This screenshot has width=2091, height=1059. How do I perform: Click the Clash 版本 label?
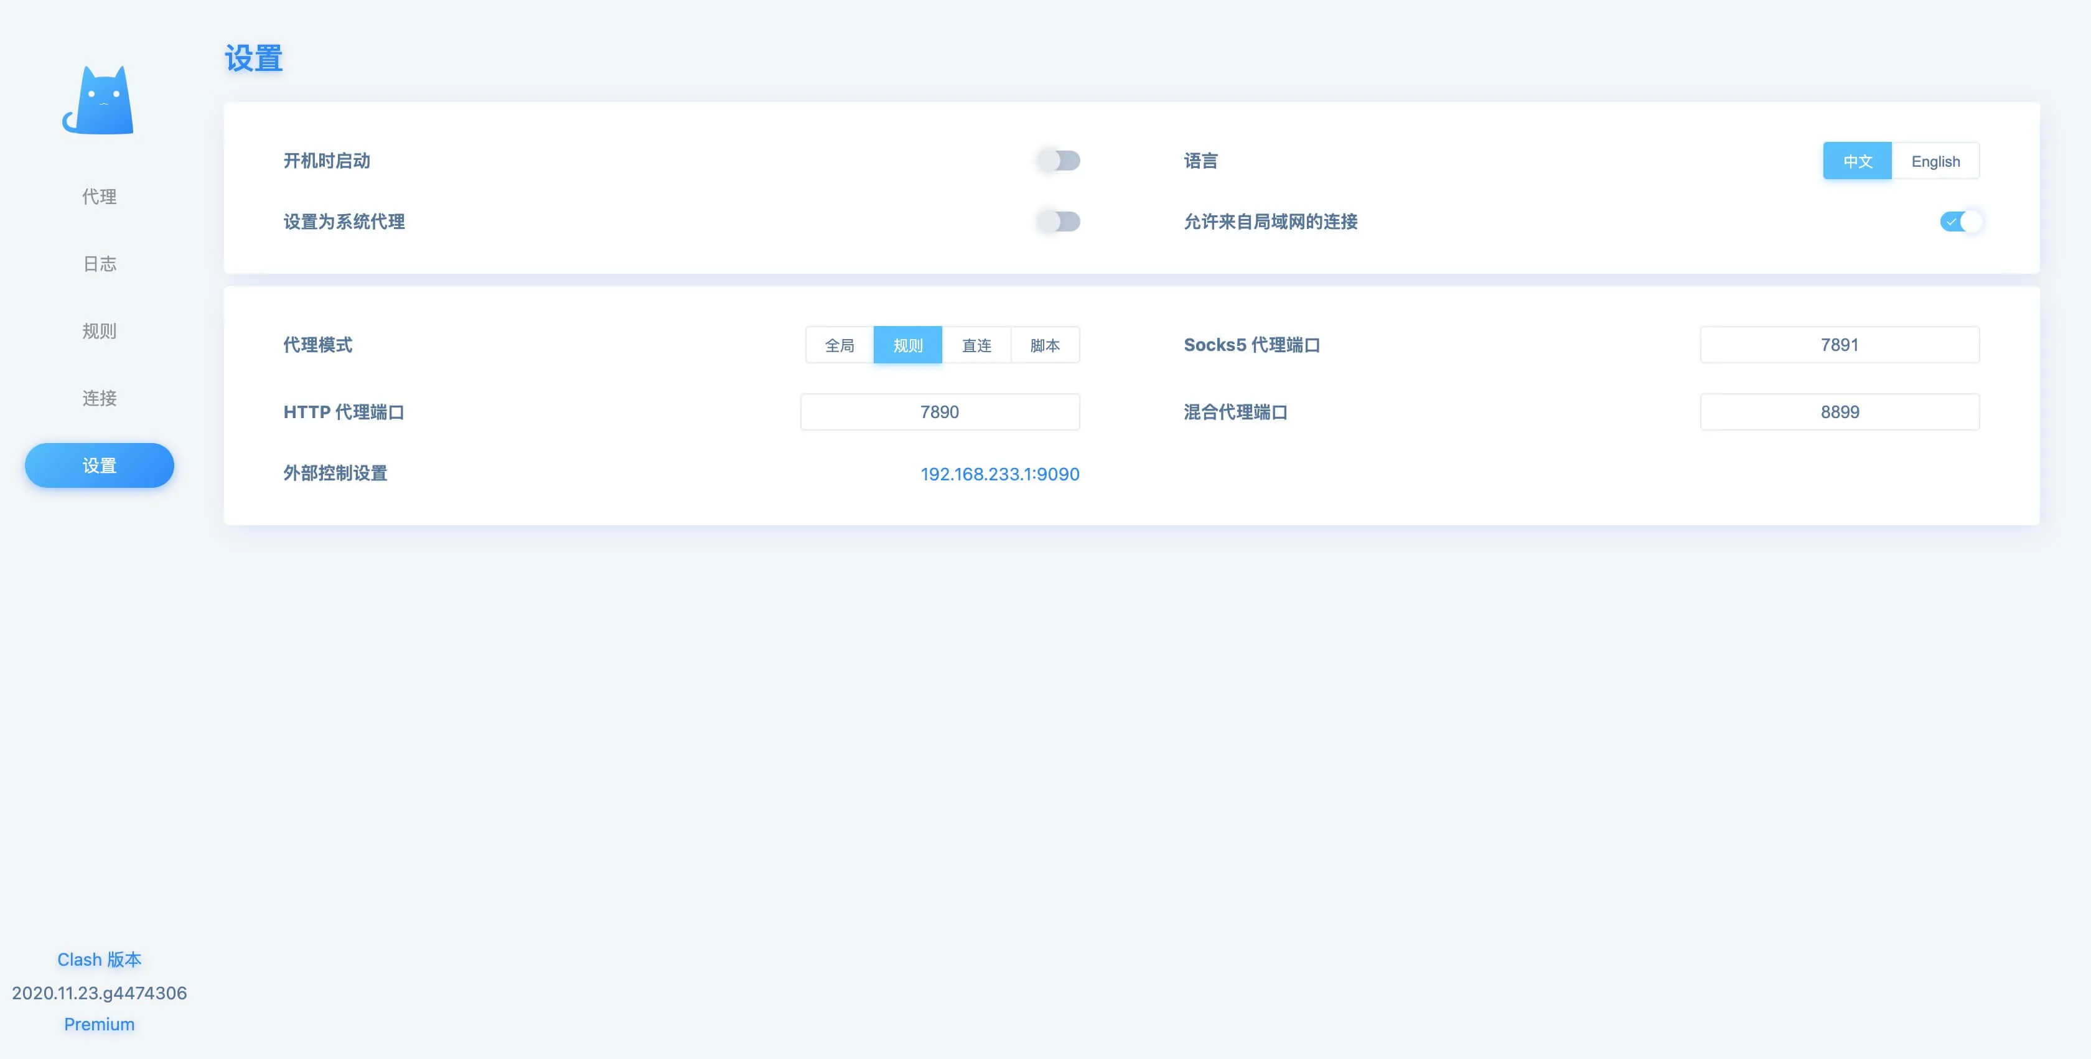[x=99, y=959]
